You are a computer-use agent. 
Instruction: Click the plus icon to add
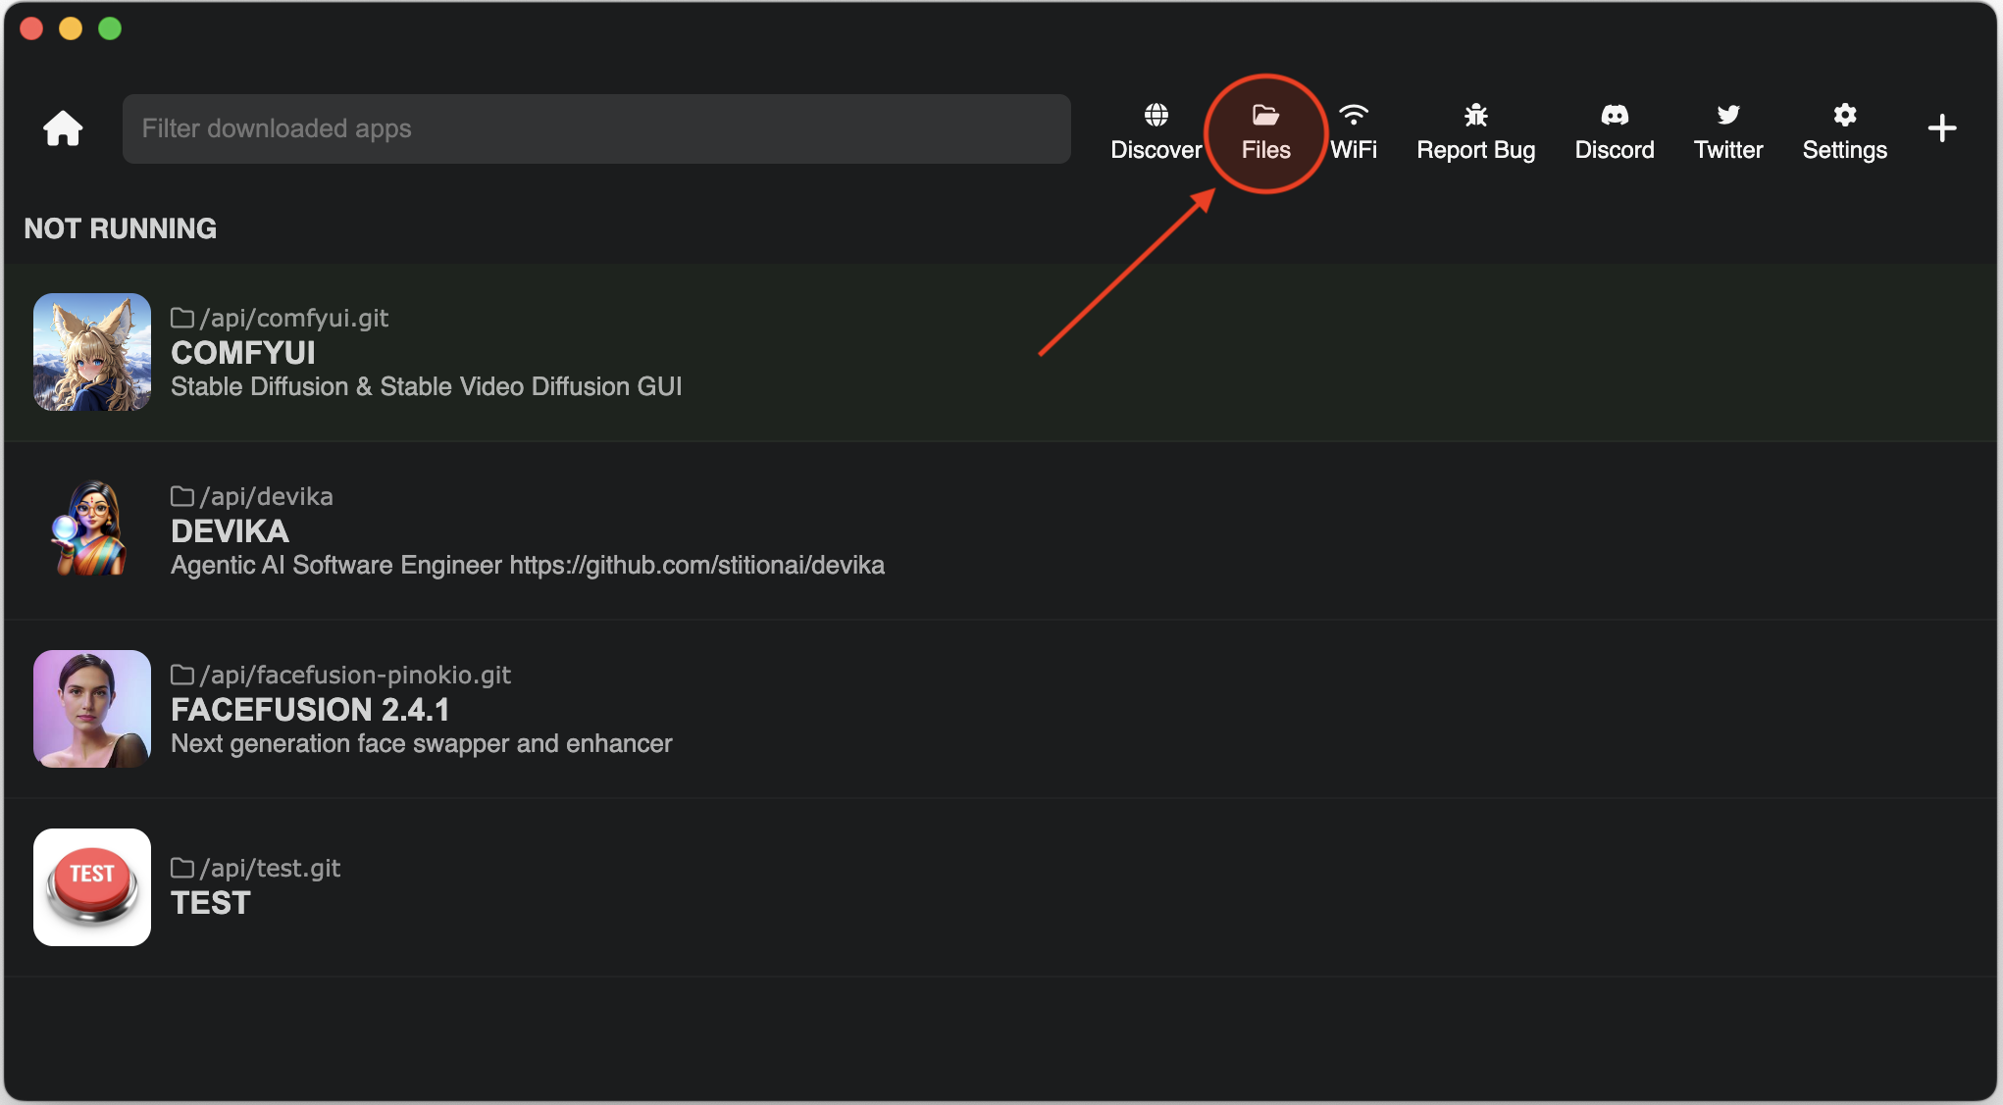[1941, 128]
